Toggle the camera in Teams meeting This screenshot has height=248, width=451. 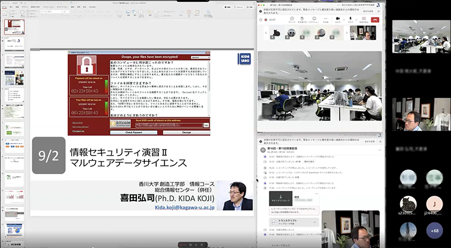(x=337, y=20)
